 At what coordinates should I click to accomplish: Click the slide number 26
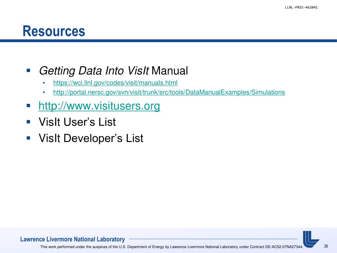326,246
